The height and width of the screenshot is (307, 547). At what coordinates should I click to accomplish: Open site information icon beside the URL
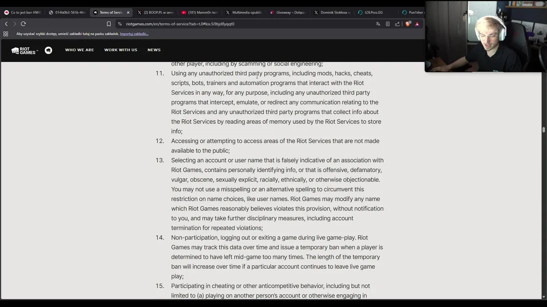click(120, 24)
